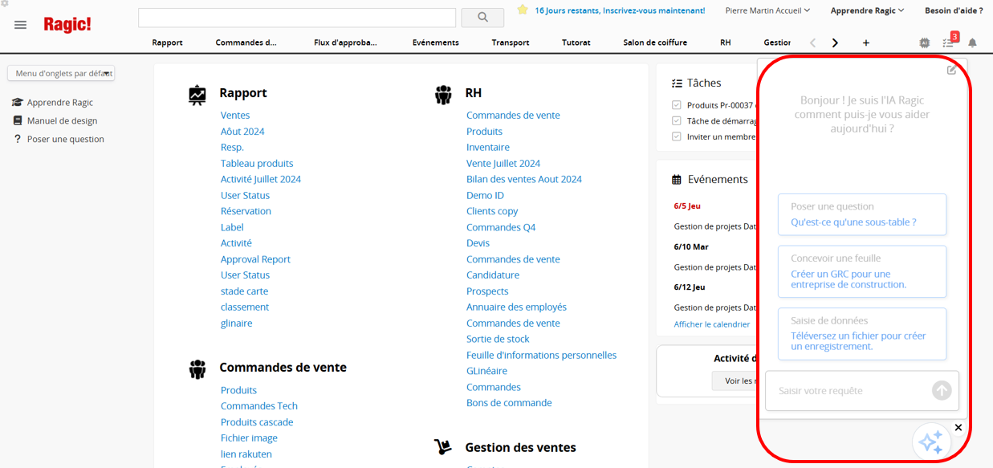Image resolution: width=993 pixels, height=468 pixels.
Task: Check the Inviter un membre task
Action: 677,136
